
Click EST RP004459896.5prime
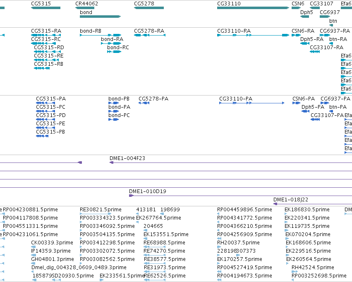(244, 210)
